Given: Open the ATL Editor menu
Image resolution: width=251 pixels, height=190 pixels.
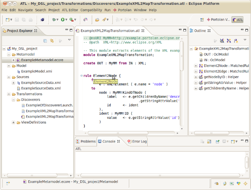Looking at the screenshot, I should pyautogui.click(x=70, y=10).
